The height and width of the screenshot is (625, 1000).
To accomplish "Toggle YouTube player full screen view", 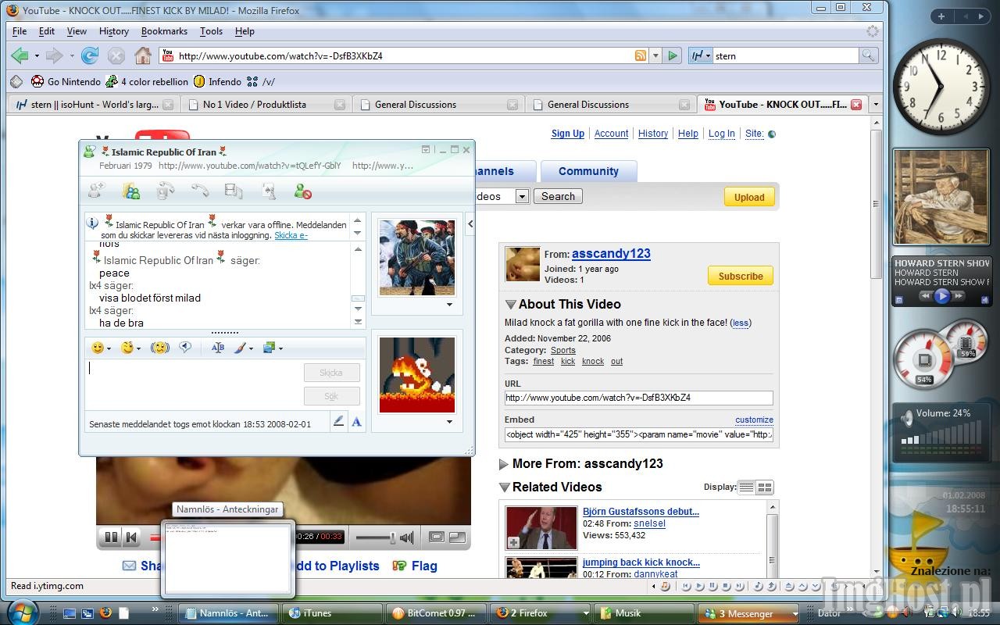I will point(457,537).
